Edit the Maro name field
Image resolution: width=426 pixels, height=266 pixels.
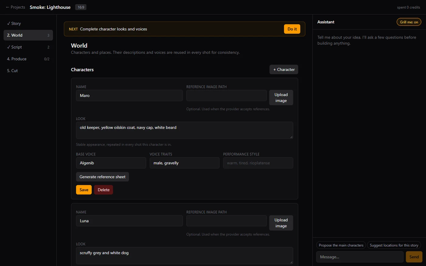pos(129,95)
